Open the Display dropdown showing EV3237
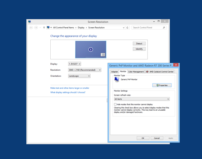This screenshot has width=202, height=159. (x=75, y=64)
